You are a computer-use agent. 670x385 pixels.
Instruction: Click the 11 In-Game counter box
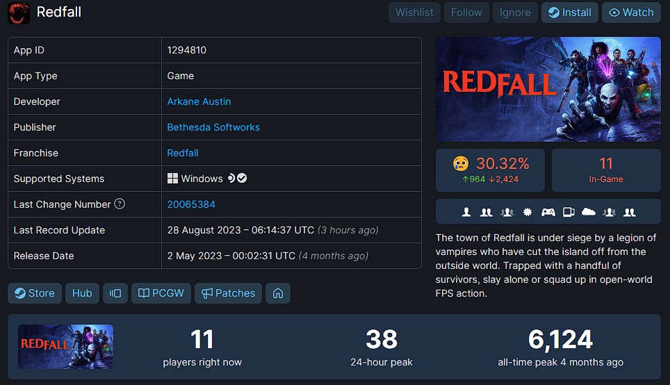coord(606,170)
